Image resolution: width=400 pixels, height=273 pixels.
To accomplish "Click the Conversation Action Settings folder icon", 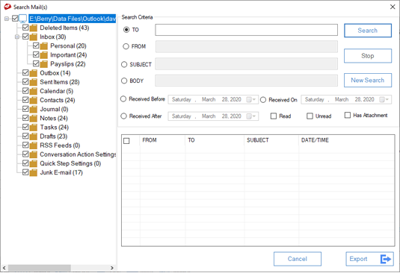I will click(34, 154).
